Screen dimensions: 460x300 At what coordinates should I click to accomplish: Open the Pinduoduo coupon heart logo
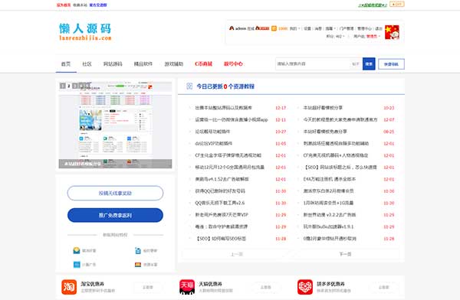click(x=305, y=287)
